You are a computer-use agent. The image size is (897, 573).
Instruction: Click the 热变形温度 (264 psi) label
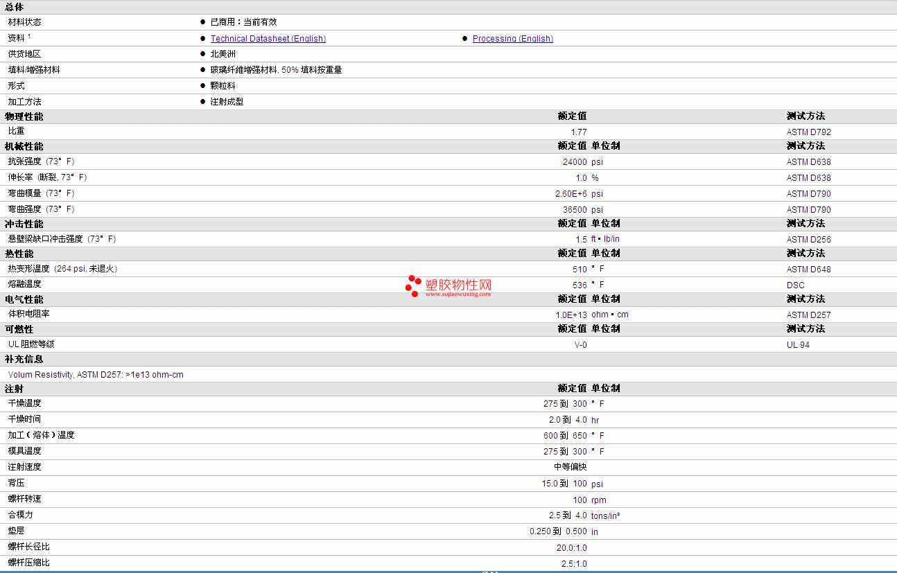63,269
